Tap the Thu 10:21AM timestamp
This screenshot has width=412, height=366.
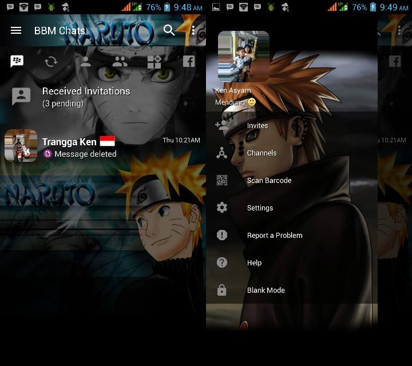[x=181, y=140]
